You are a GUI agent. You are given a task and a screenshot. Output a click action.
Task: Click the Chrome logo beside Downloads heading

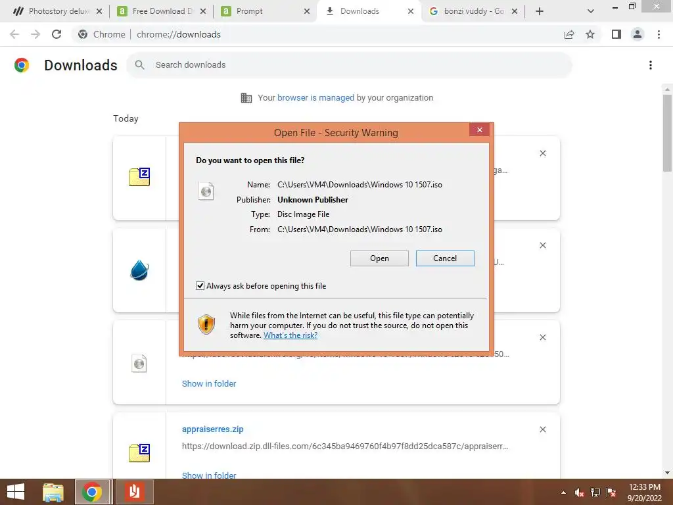(x=22, y=65)
